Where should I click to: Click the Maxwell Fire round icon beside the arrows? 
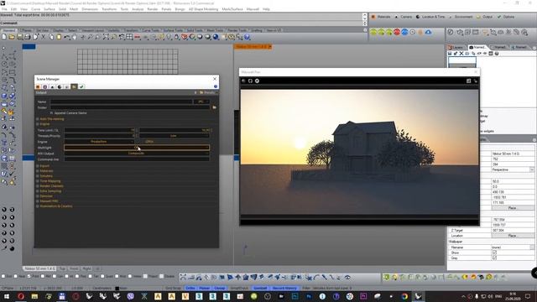[257, 81]
